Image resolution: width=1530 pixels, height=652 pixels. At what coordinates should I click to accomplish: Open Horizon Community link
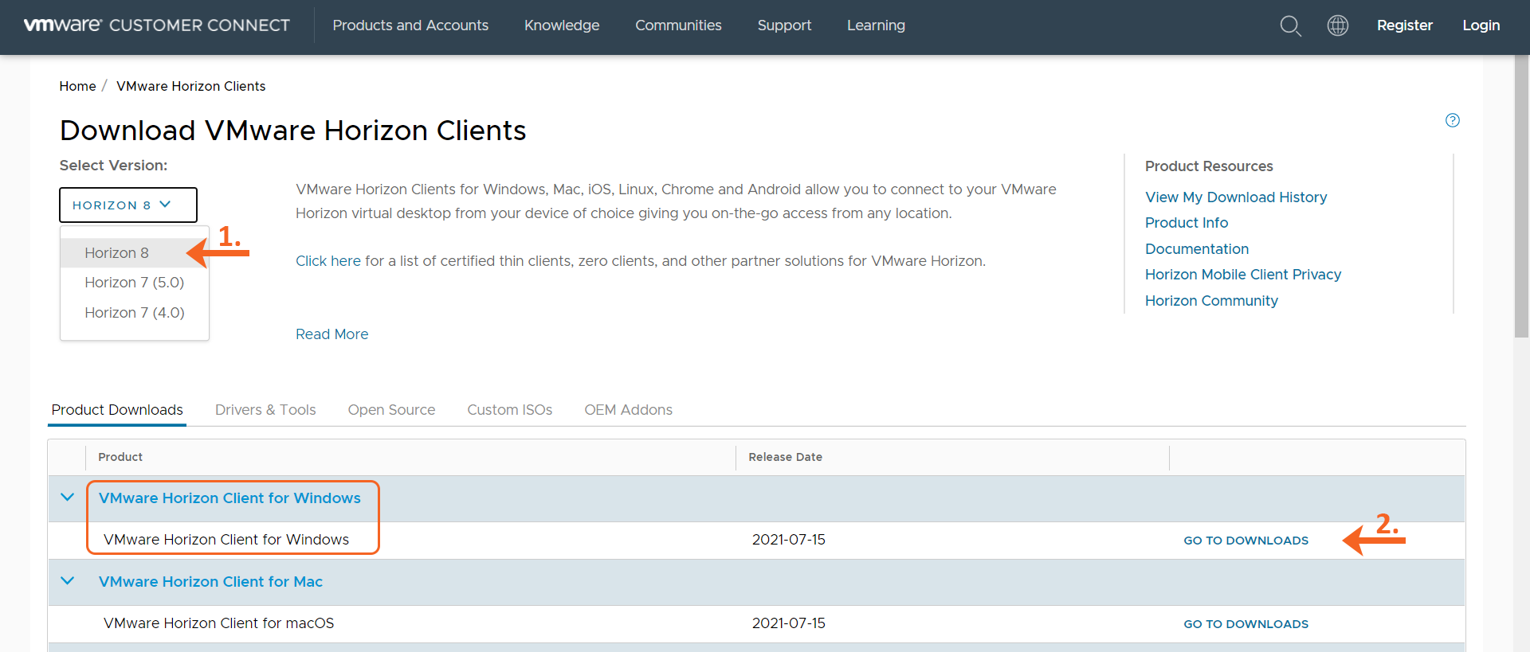coord(1211,301)
